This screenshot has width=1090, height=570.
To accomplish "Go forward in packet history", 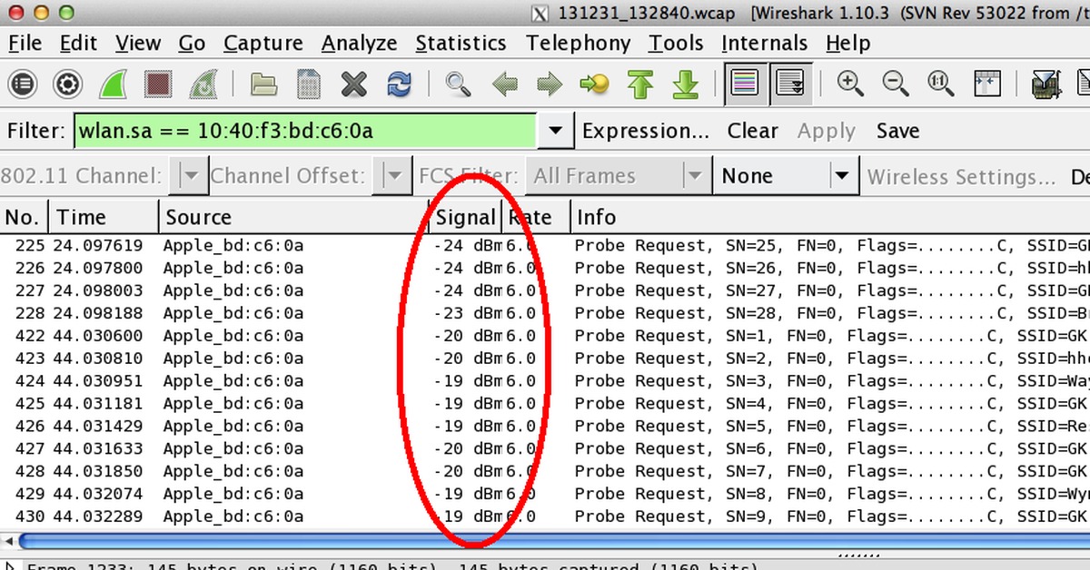I will pyautogui.click(x=550, y=84).
